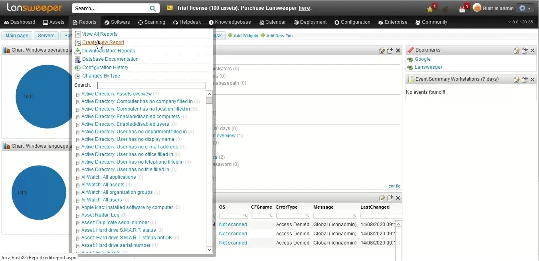
Task: Open the Lansweeper bookmark link
Action: click(x=428, y=67)
